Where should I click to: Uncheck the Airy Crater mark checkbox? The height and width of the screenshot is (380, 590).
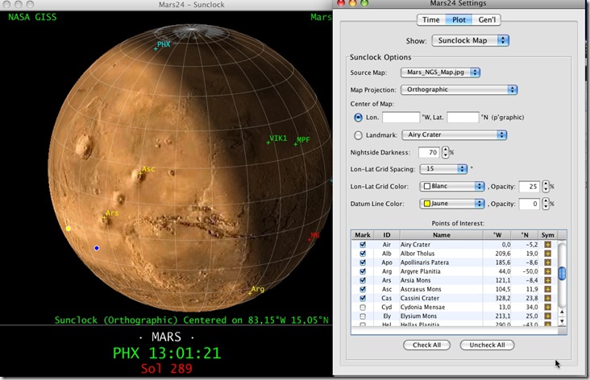coord(363,244)
